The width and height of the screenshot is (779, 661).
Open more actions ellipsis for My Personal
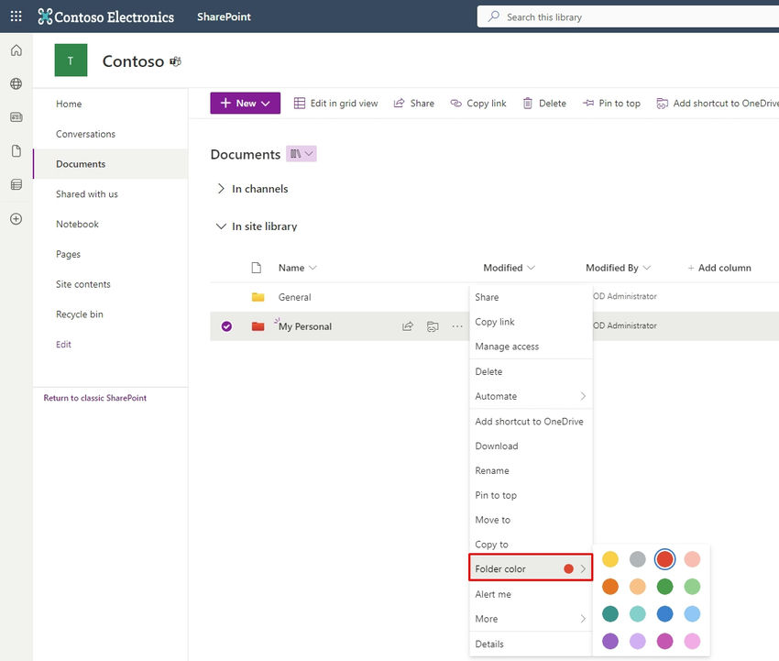coord(455,325)
